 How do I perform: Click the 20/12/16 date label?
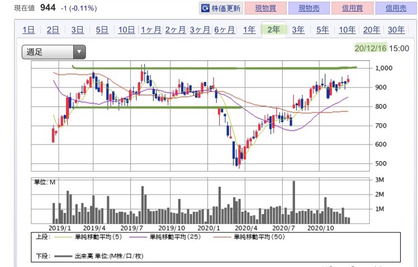370,48
